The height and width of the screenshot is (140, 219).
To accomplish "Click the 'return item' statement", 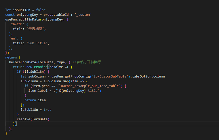I will click(35, 100).
